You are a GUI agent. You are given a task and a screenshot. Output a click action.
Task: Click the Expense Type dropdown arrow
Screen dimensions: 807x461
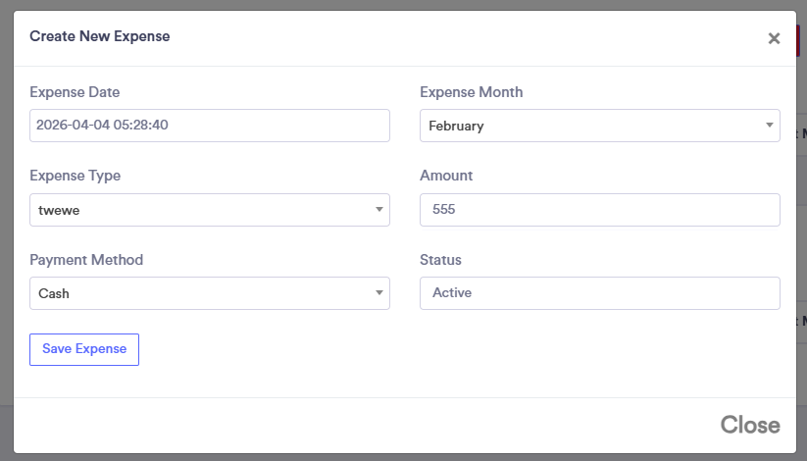[379, 210]
